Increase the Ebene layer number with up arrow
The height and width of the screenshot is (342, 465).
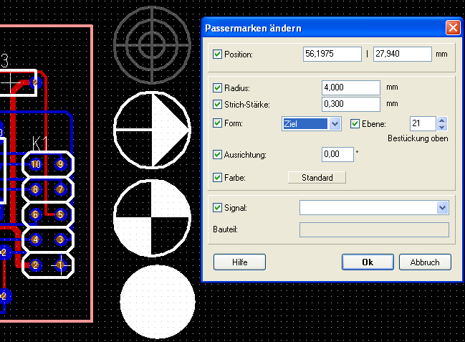(x=442, y=120)
